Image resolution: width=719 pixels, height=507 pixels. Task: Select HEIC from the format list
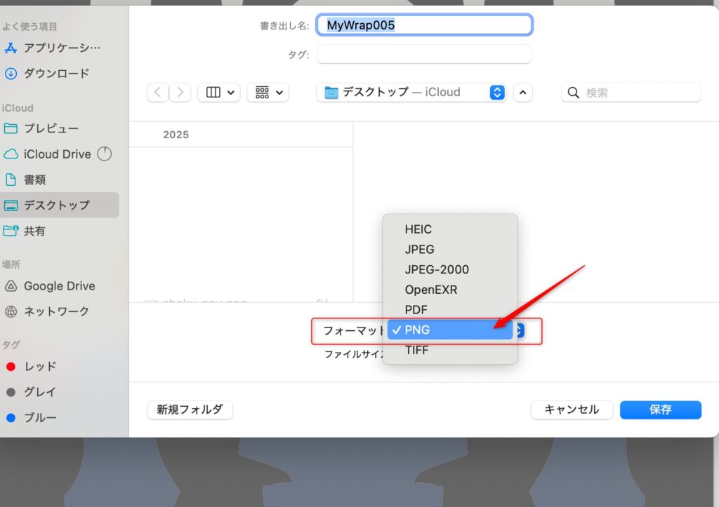[x=418, y=229]
